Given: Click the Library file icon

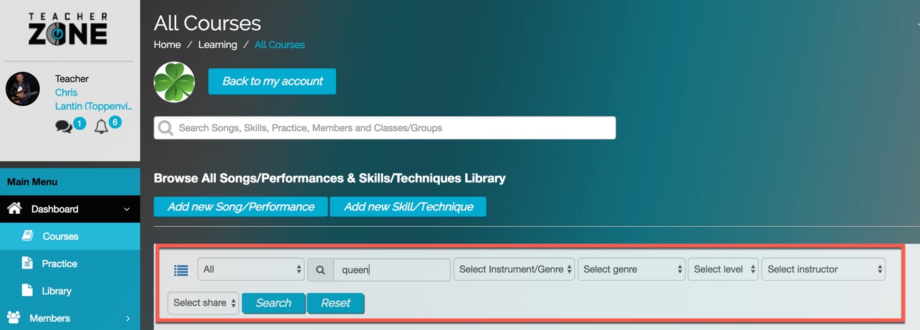Looking at the screenshot, I should coord(27,290).
